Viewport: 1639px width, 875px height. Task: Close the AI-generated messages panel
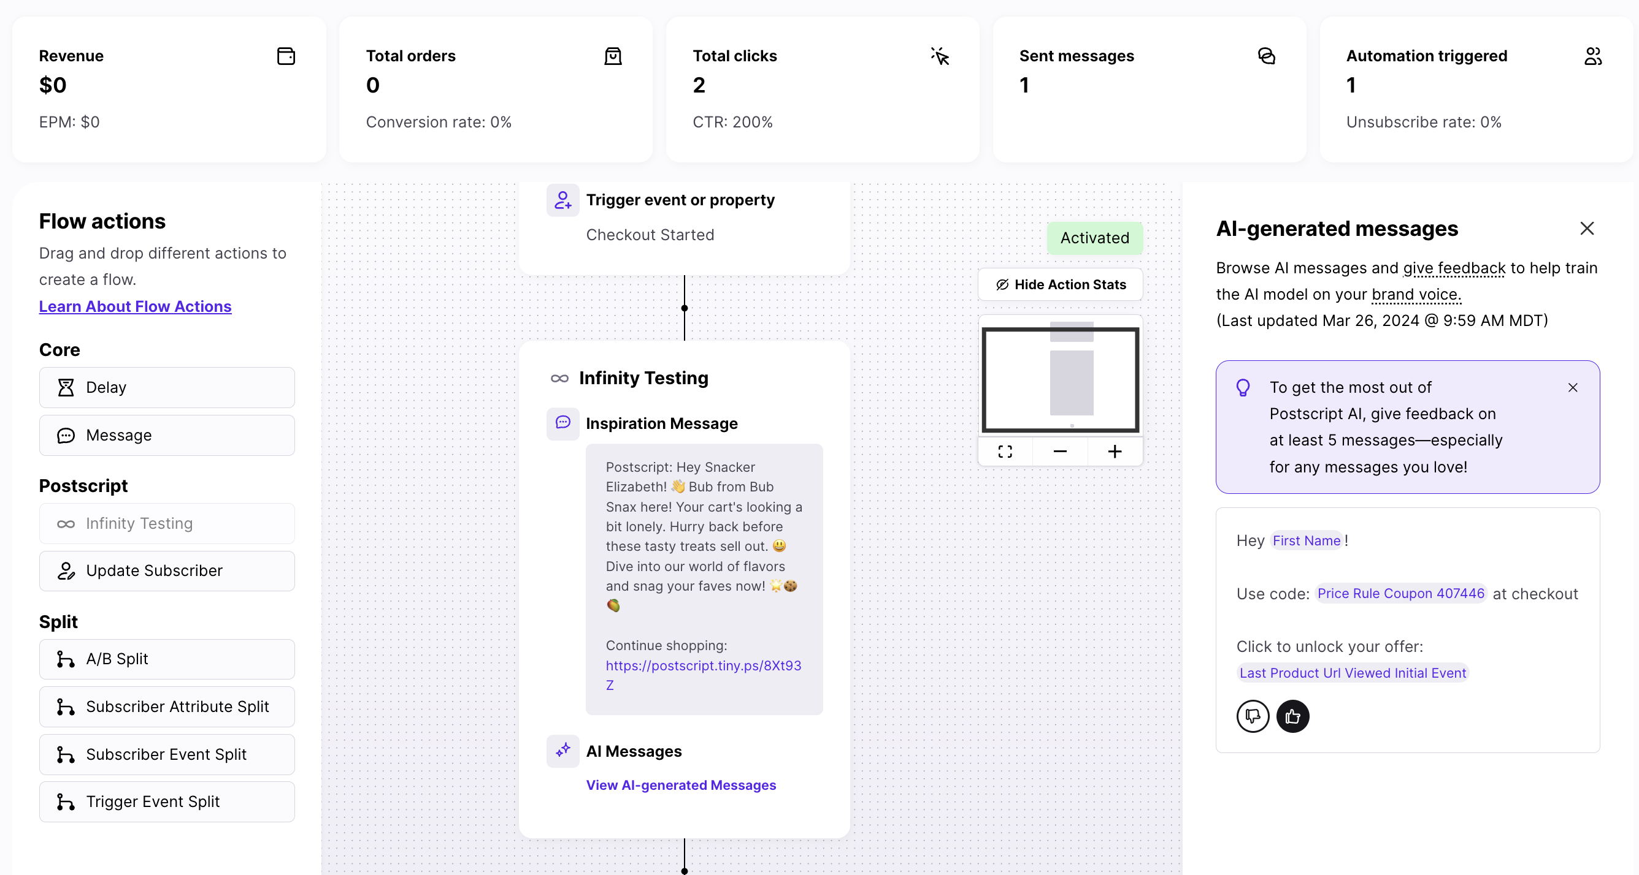coord(1586,229)
